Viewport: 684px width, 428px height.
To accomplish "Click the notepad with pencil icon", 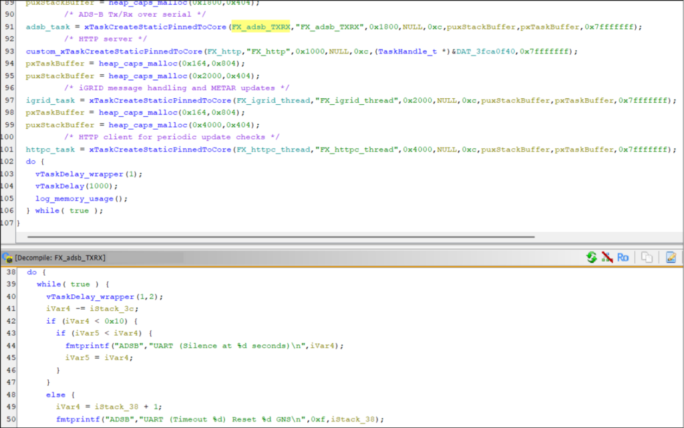I will click(x=671, y=257).
